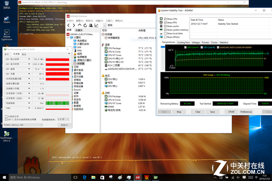Image resolution: width=272 pixels, height=181 pixels.
Task: Stop the System Stability Test
Action: [179, 112]
